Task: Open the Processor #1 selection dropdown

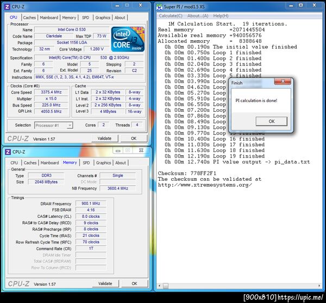Action: coord(54,125)
